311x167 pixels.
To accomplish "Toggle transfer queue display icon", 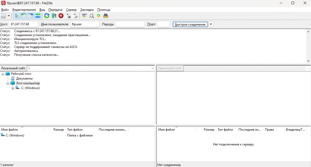I will [38, 16].
